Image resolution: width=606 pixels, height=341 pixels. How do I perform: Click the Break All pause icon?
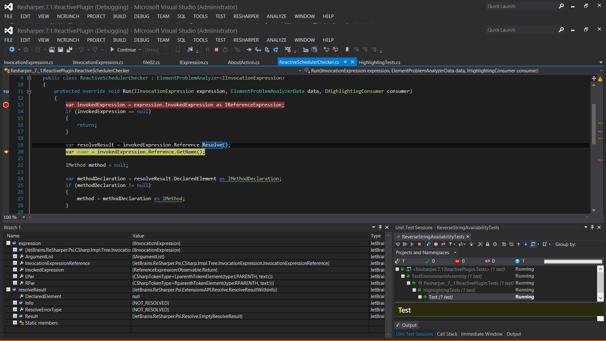pos(208,50)
